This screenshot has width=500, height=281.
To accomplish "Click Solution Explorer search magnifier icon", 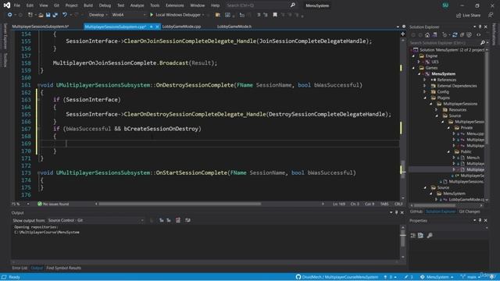I will 483,42.
